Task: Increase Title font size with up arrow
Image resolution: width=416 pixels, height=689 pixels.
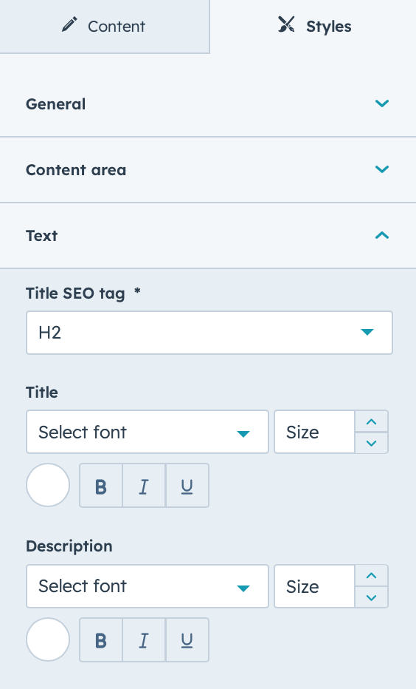Action: (371, 422)
